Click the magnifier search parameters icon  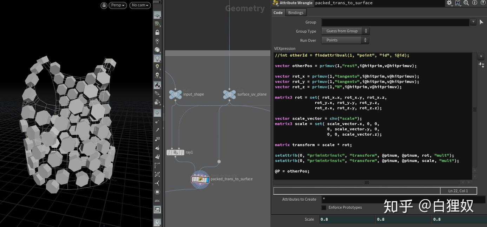coord(466,3)
